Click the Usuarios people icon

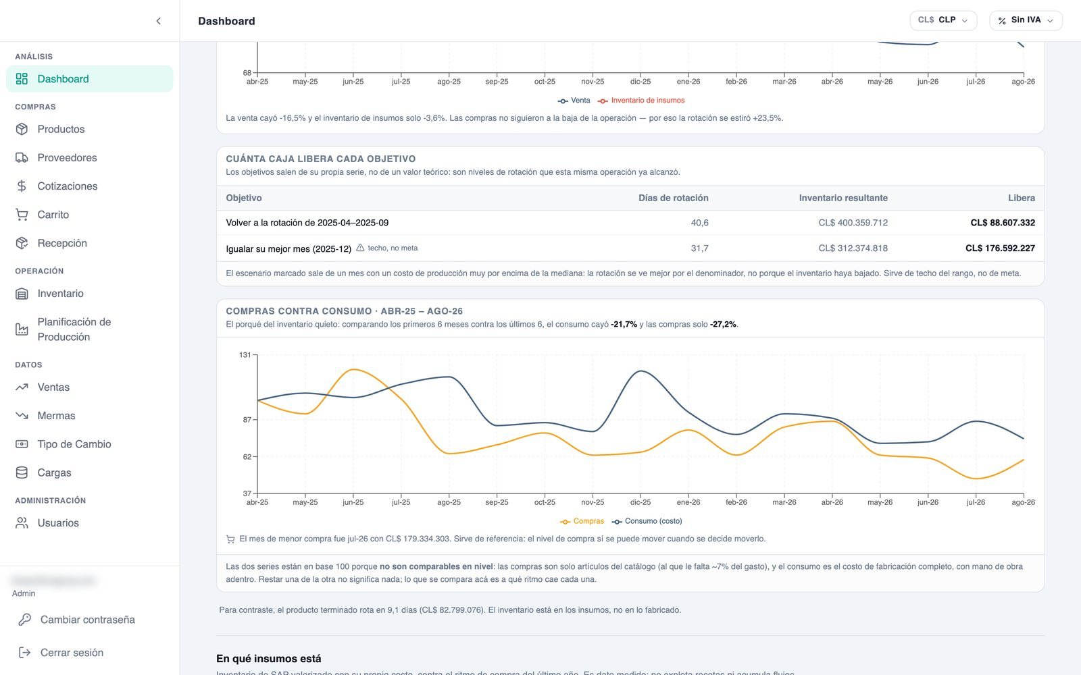(22, 523)
